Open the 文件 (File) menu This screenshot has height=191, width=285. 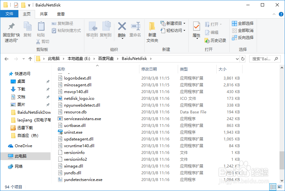(10, 14)
